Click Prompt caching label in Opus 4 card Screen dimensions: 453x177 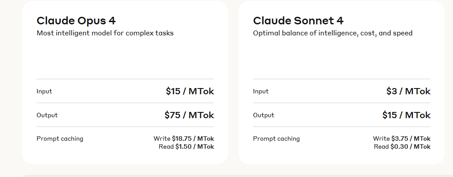[x=60, y=139]
